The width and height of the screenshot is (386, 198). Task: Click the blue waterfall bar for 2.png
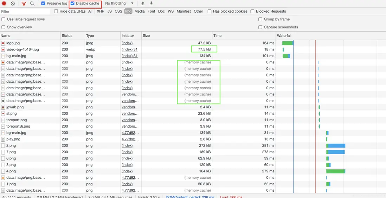(x=336, y=146)
